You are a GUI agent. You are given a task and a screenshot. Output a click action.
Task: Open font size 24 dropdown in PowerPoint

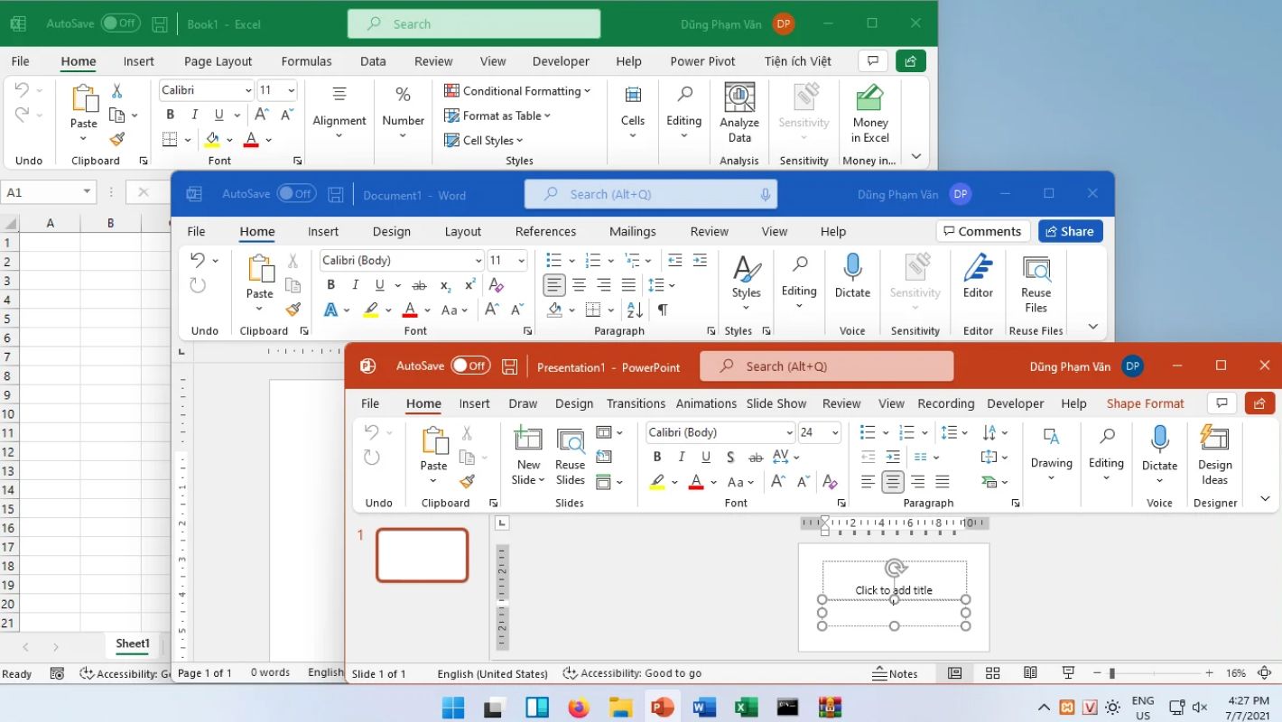tap(835, 433)
